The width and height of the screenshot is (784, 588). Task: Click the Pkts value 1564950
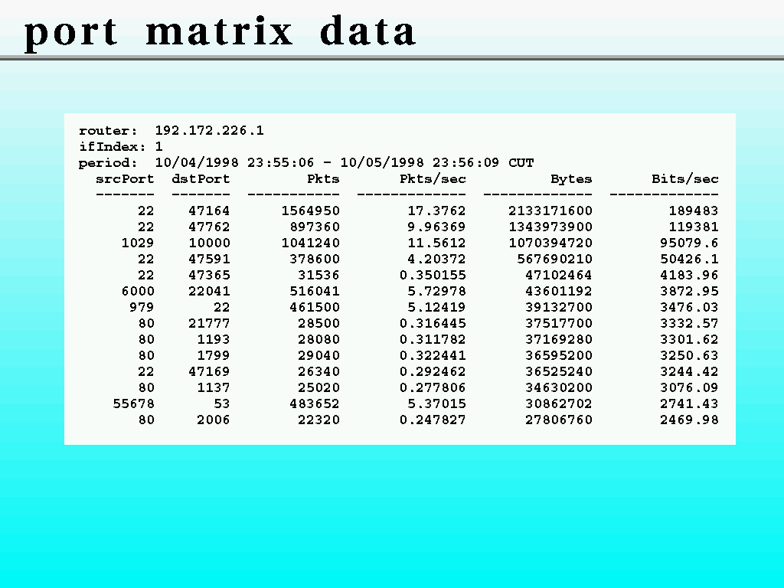(x=310, y=211)
